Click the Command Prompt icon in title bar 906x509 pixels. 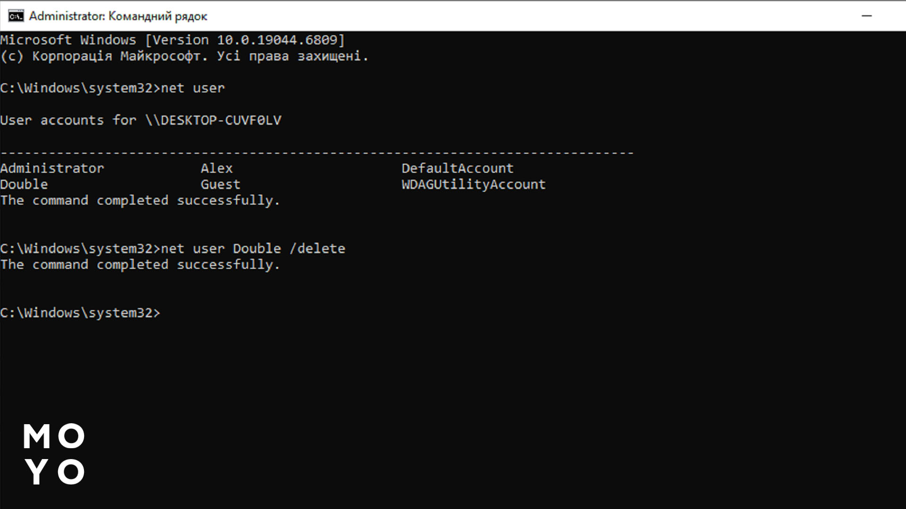tap(16, 16)
